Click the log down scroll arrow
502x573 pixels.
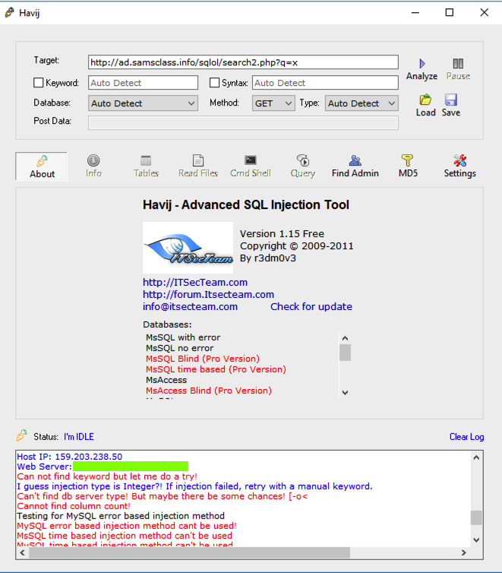pyautogui.click(x=476, y=540)
